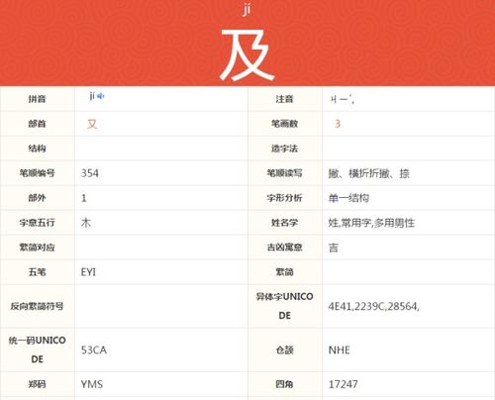Image resolution: width=495 pixels, height=400 pixels.
Task: Click the Cangjie code NHE
Action: (x=340, y=350)
